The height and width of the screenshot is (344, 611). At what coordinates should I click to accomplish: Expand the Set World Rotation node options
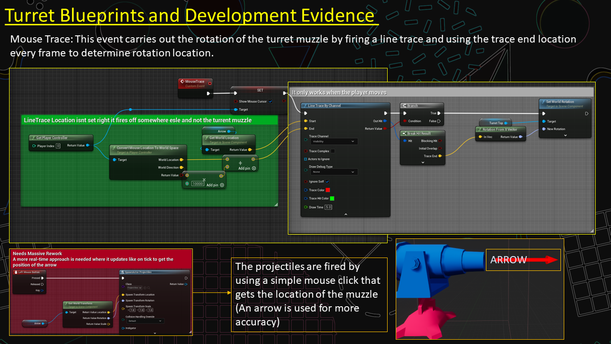[x=565, y=135]
